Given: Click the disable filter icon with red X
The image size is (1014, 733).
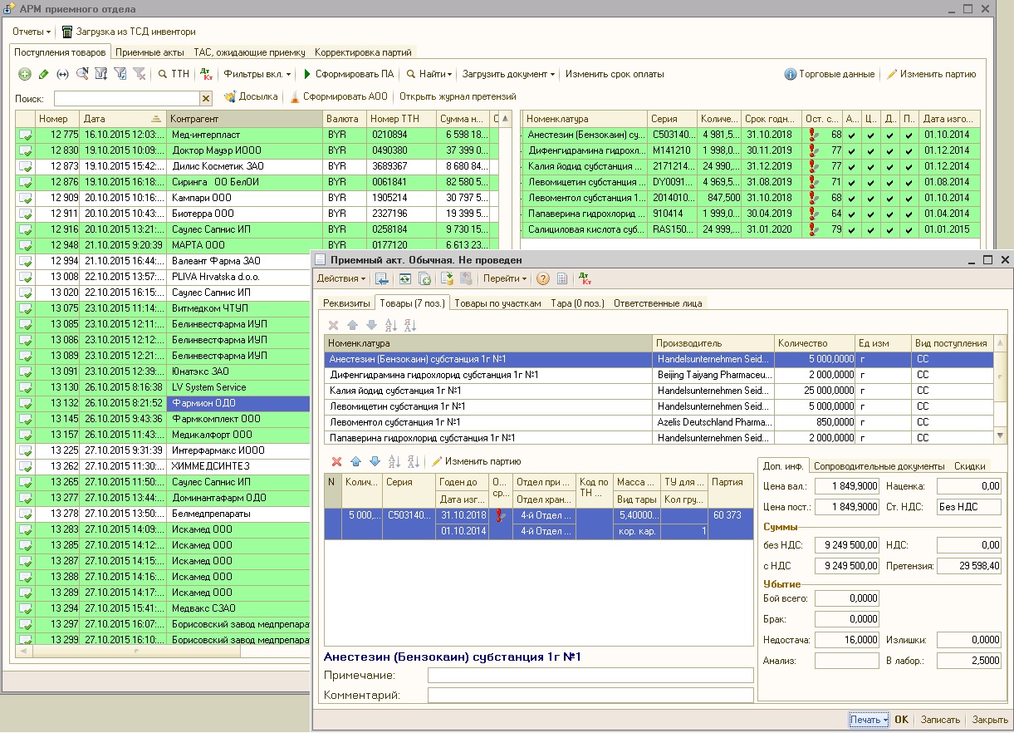Looking at the screenshot, I should (140, 75).
